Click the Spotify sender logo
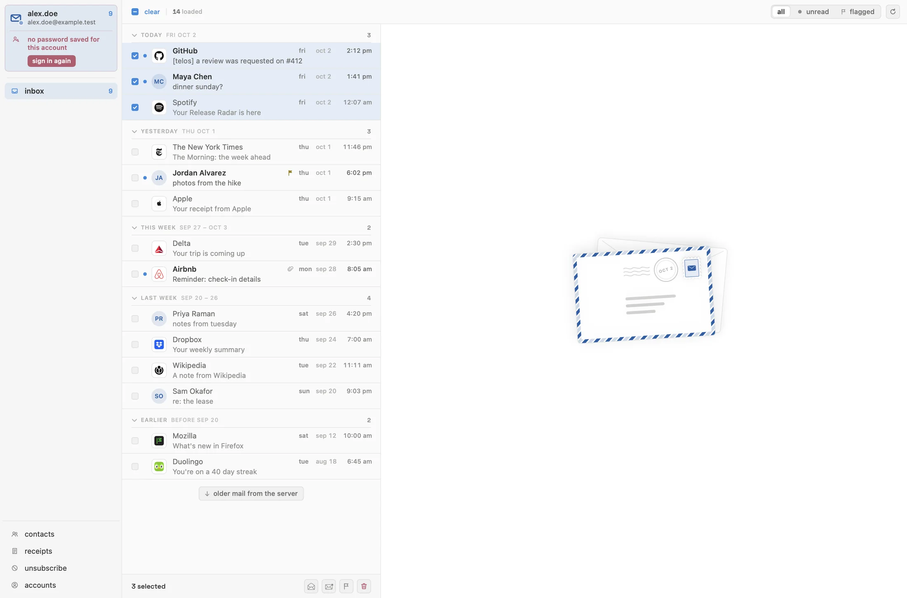Image resolution: width=907 pixels, height=598 pixels. click(x=159, y=107)
